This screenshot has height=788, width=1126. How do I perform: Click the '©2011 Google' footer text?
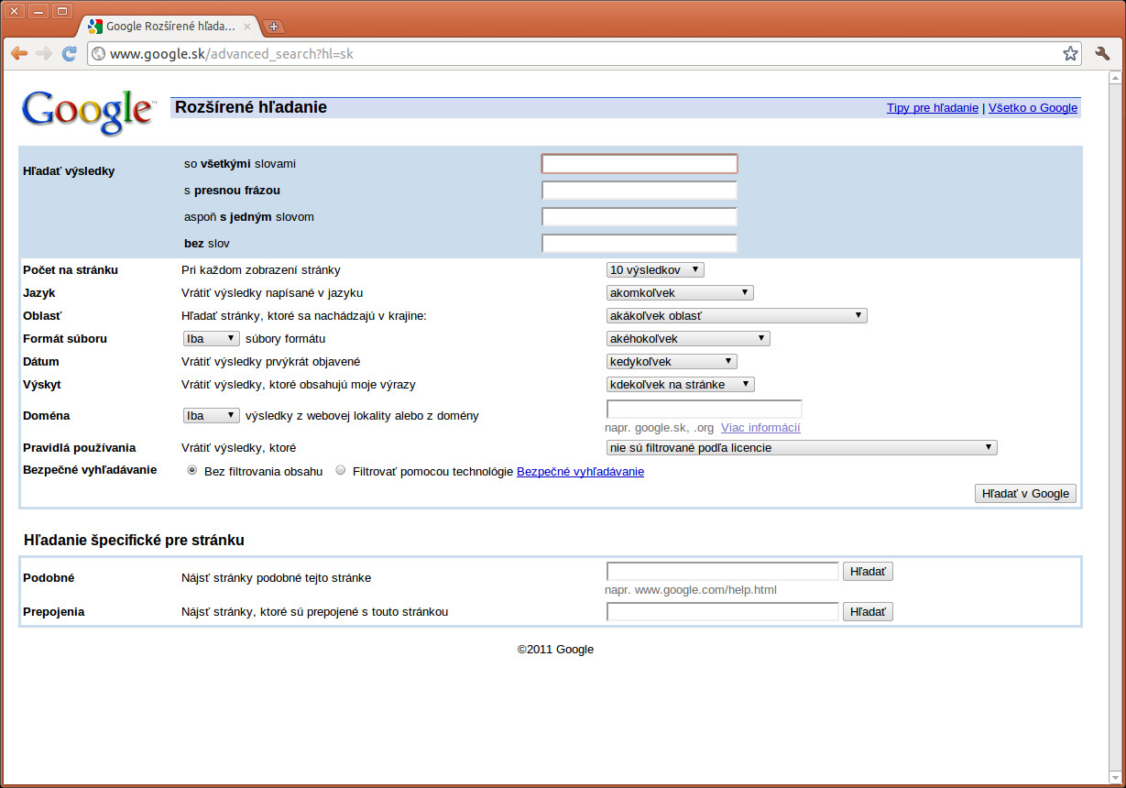pyautogui.click(x=555, y=650)
